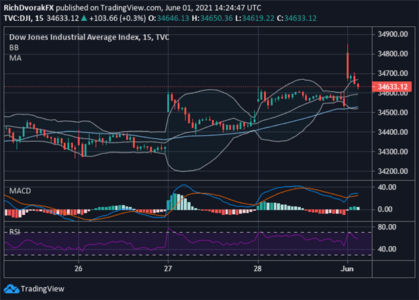
Task: Click the Jun date label on time axis
Action: (x=347, y=268)
